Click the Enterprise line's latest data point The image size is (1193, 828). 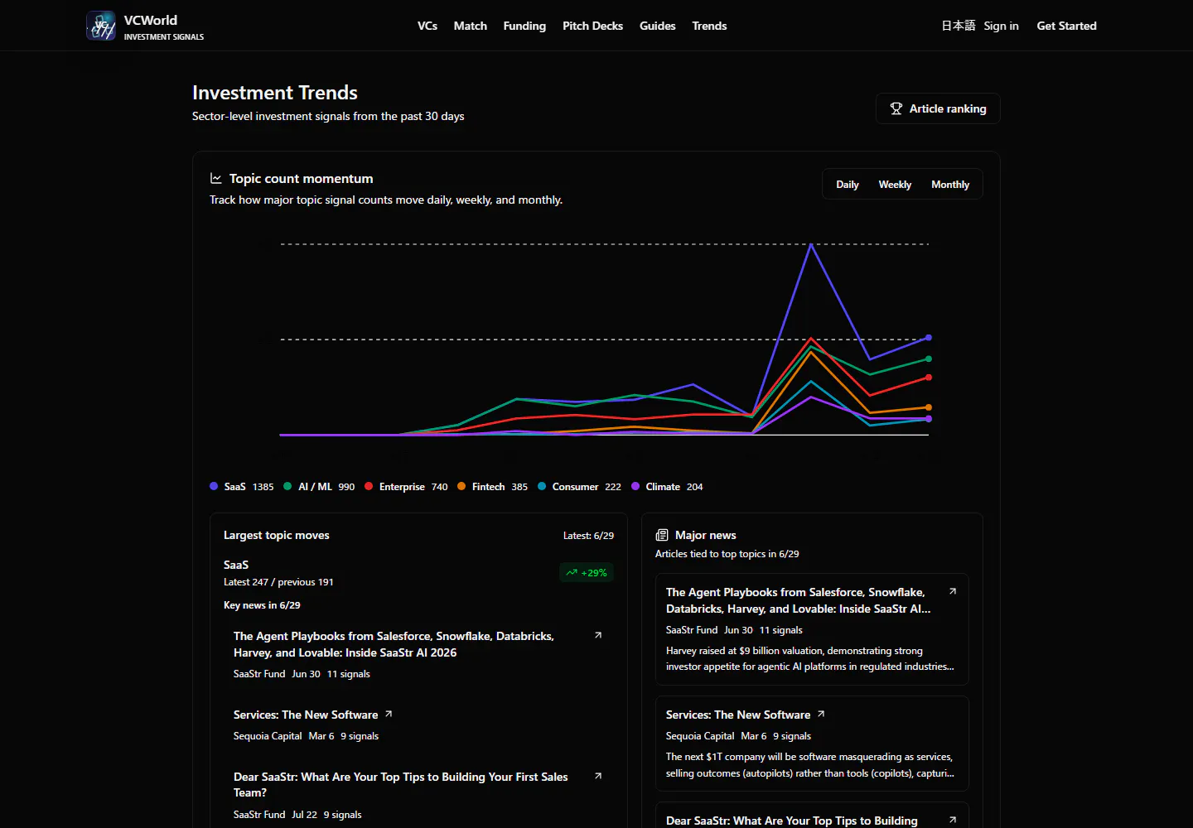[x=929, y=378]
